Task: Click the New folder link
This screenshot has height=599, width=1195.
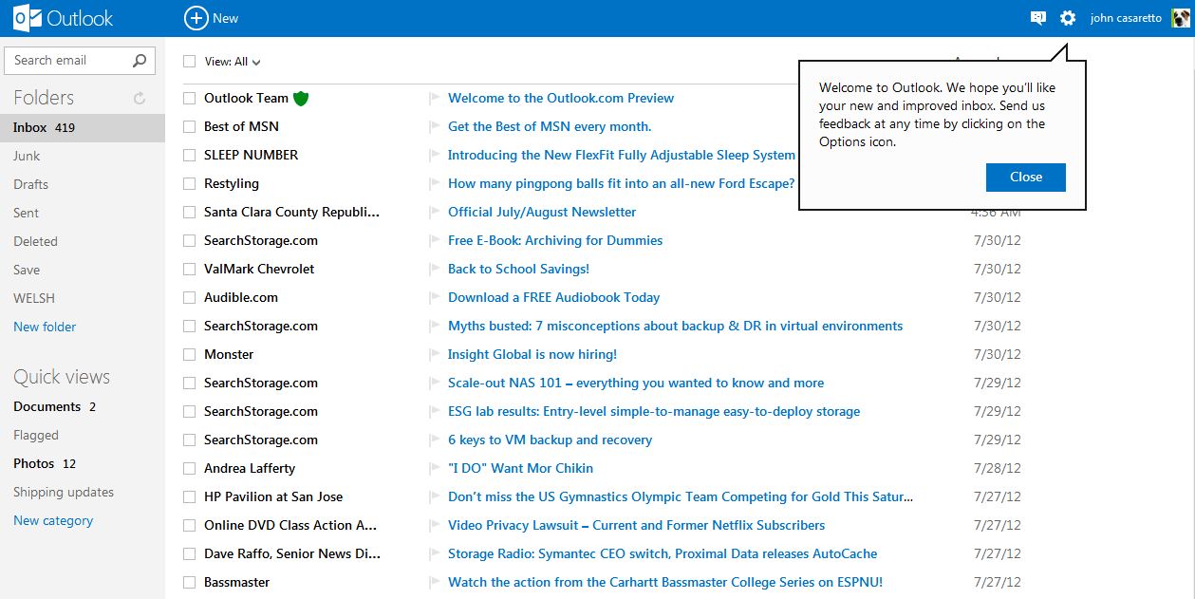Action: click(x=45, y=327)
